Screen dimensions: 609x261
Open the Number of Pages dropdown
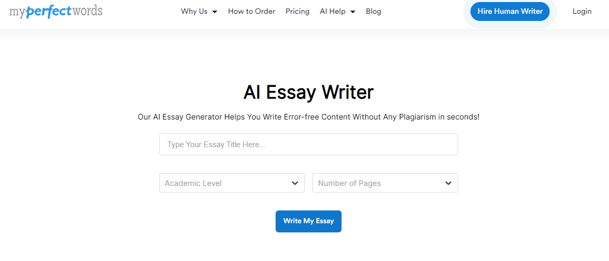385,183
